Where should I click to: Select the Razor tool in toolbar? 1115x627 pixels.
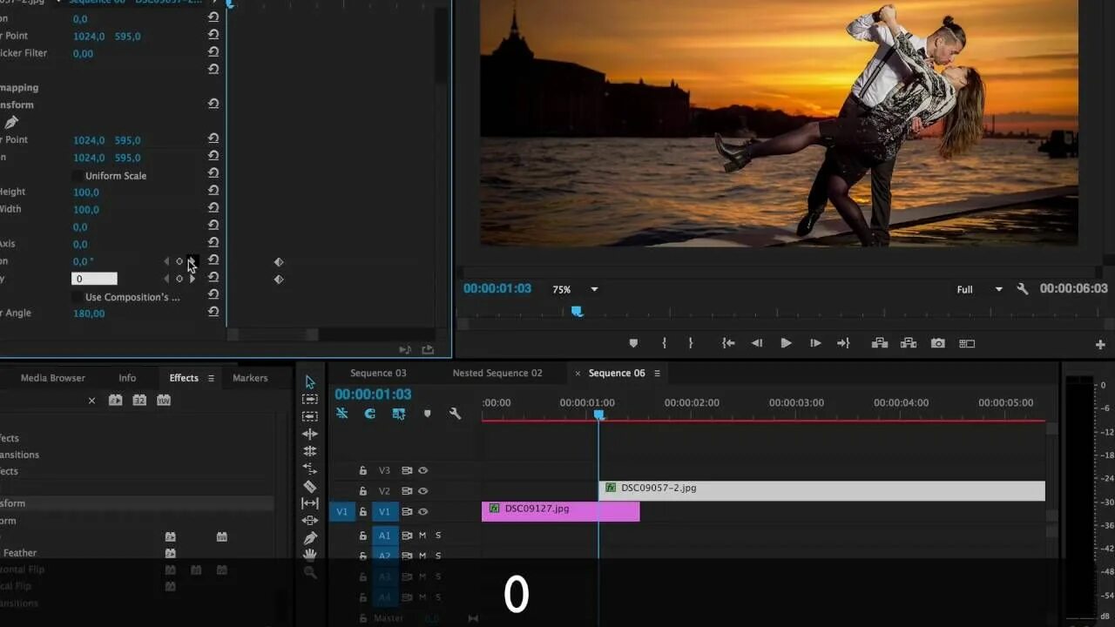[x=309, y=486]
